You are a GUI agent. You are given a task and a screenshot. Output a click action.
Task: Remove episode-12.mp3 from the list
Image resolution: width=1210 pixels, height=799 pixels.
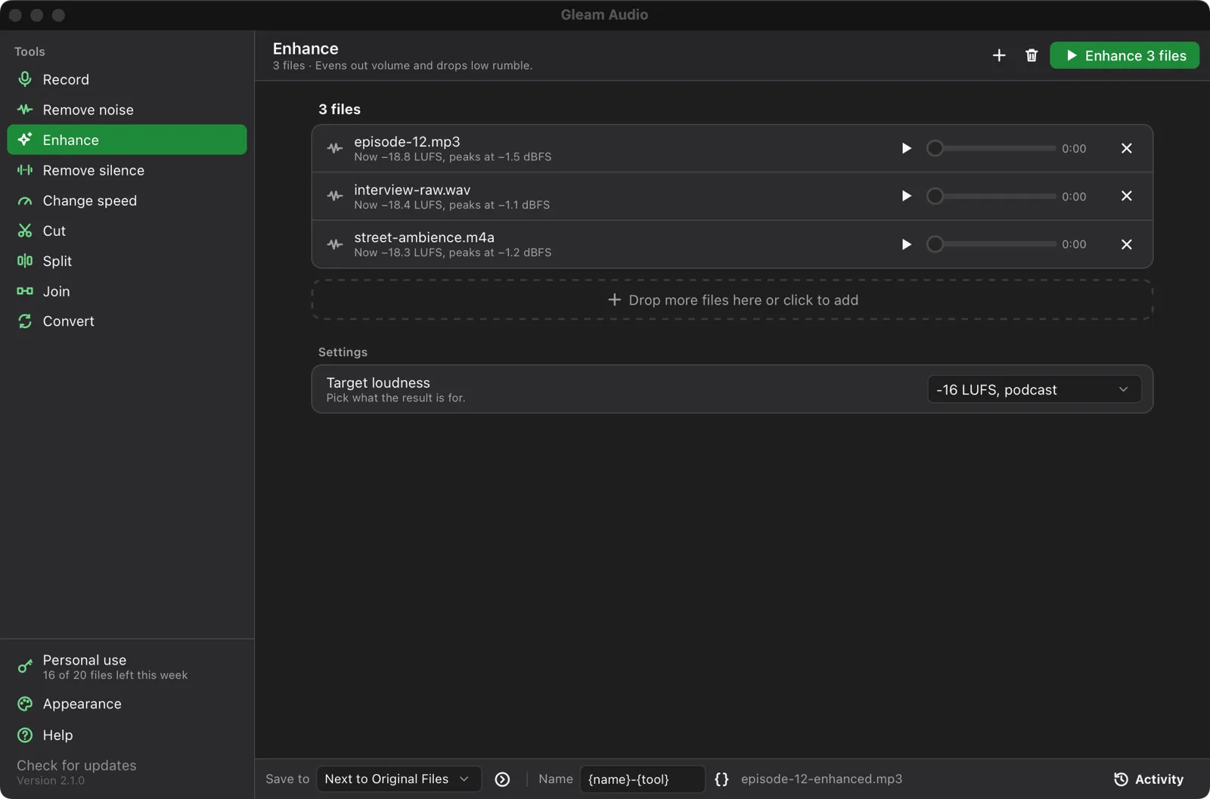(x=1127, y=148)
